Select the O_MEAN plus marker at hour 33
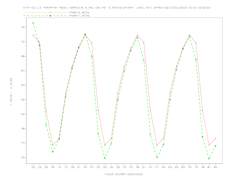This screenshot has height=182, width=235. (105, 145)
